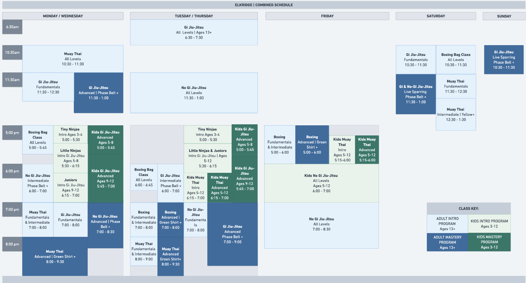This screenshot has width=526, height=283.
Task: Select the Tuesday / Thursday column header
Action: pos(194,16)
